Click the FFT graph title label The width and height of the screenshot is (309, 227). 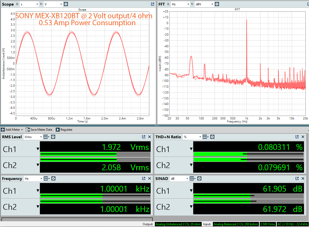[x=237, y=10]
